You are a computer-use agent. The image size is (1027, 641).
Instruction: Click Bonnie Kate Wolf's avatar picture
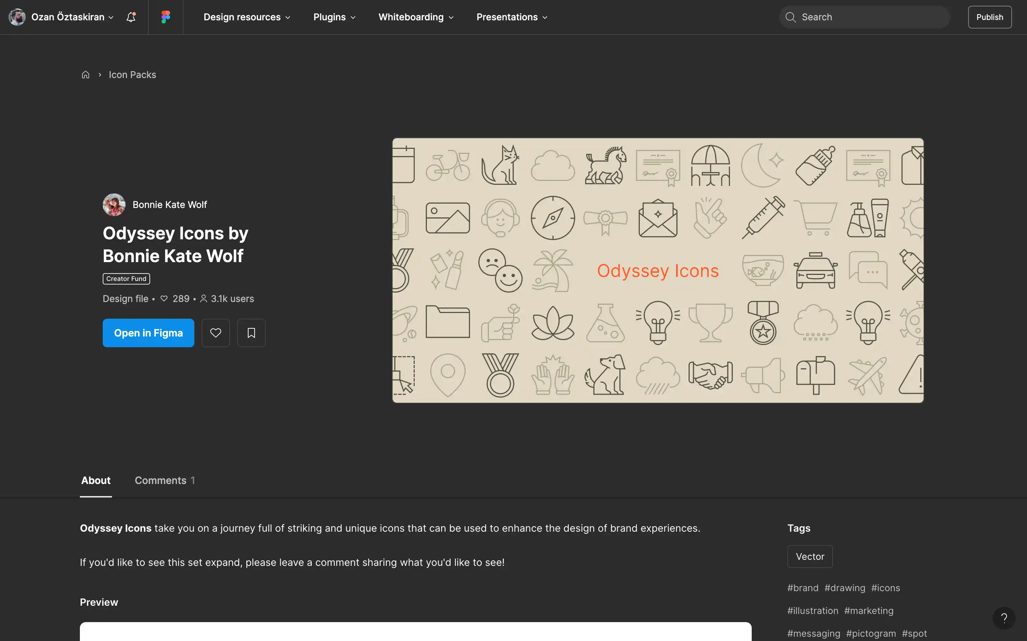114,205
